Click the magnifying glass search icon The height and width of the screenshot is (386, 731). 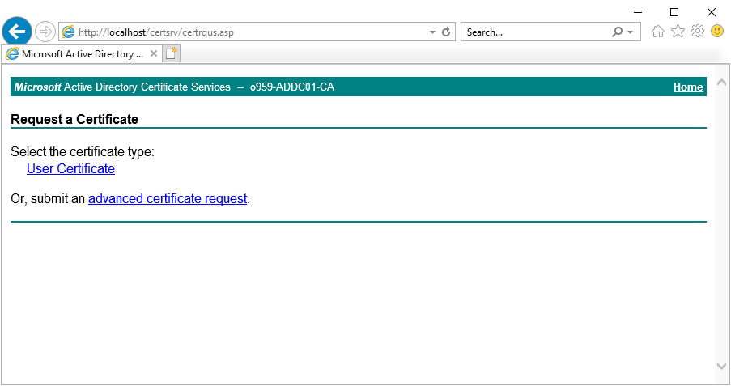617,32
